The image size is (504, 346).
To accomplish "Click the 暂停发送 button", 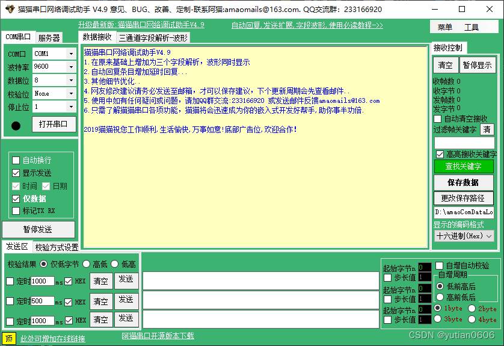I will click(x=38, y=230).
